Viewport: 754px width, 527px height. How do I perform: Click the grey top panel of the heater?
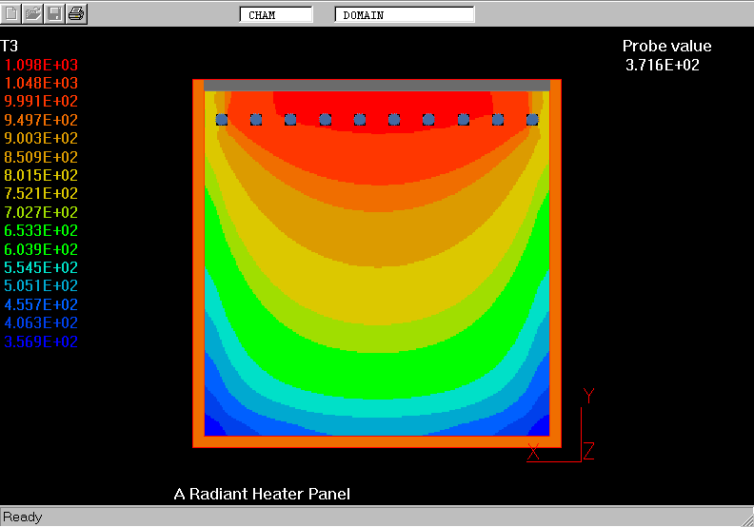(x=377, y=85)
